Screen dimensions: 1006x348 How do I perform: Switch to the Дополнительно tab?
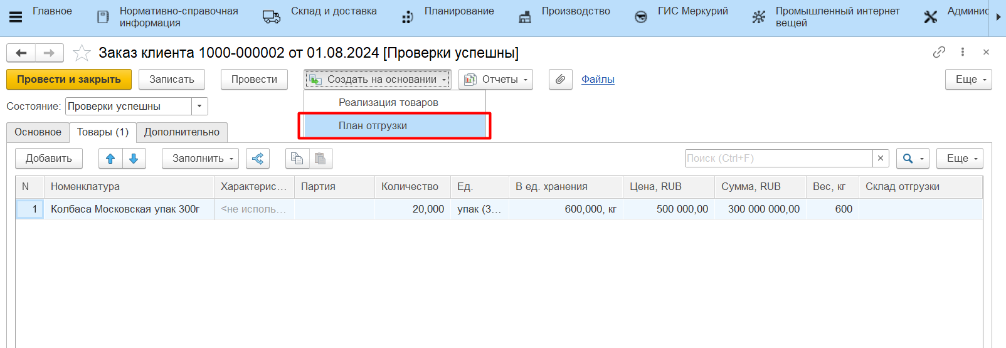click(x=182, y=132)
